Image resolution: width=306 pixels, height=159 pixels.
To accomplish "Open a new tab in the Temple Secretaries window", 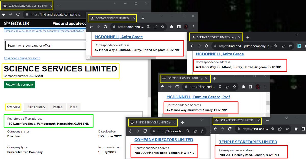I will 267,120.
